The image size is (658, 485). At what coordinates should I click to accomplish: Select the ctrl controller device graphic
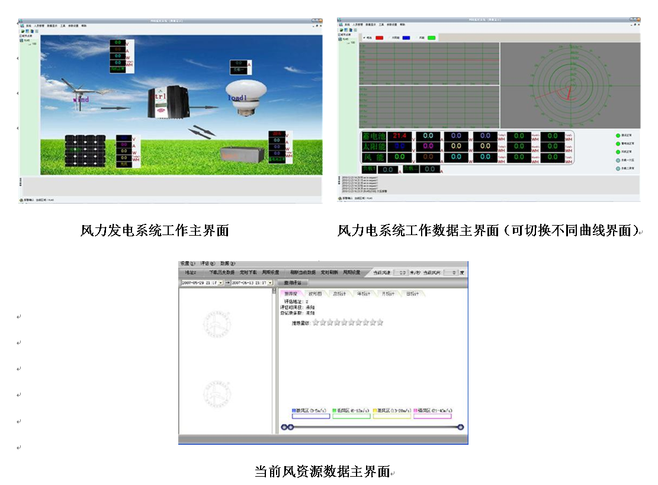pyautogui.click(x=168, y=101)
